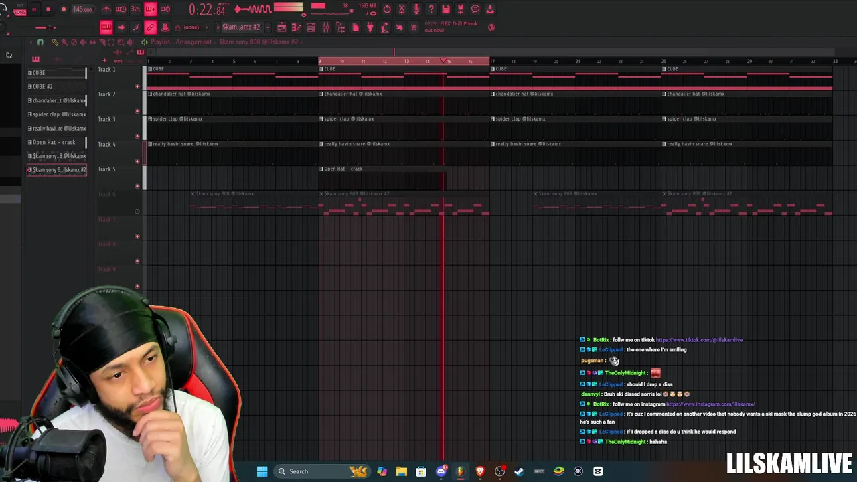
Task: Open the Mixer view icon
Action: (326, 27)
